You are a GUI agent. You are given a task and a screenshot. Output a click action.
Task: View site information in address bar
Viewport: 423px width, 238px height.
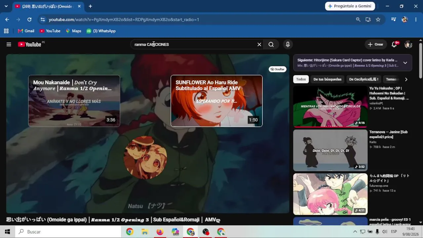click(43, 20)
